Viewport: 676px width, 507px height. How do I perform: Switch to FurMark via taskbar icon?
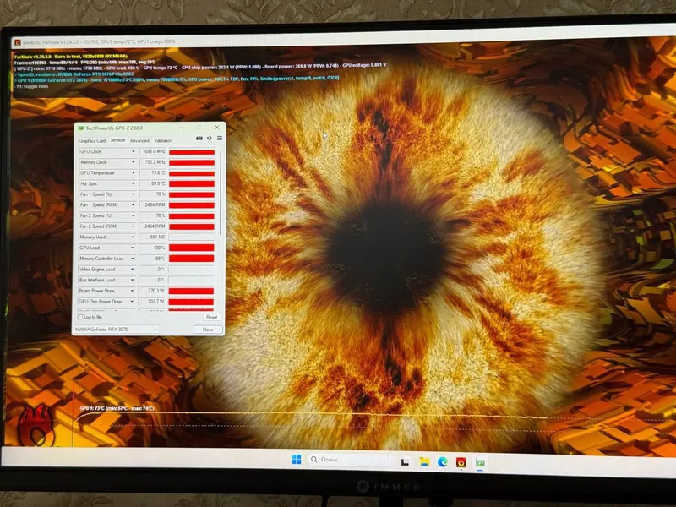coord(461,462)
